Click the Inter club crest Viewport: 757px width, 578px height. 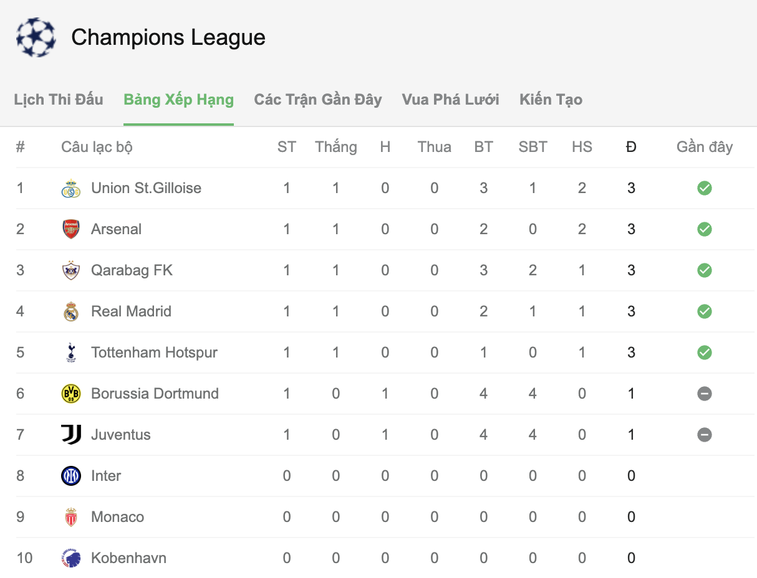coord(71,476)
